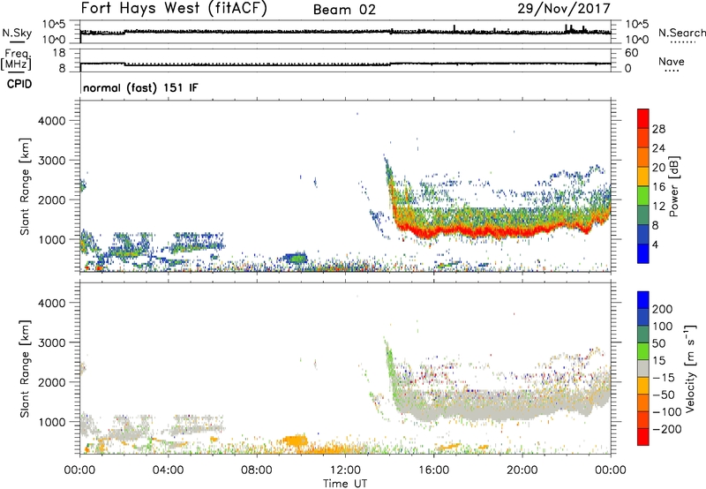Click the 'N.Sky' legend label
This screenshot has height=489, width=706.
[x=17, y=33]
